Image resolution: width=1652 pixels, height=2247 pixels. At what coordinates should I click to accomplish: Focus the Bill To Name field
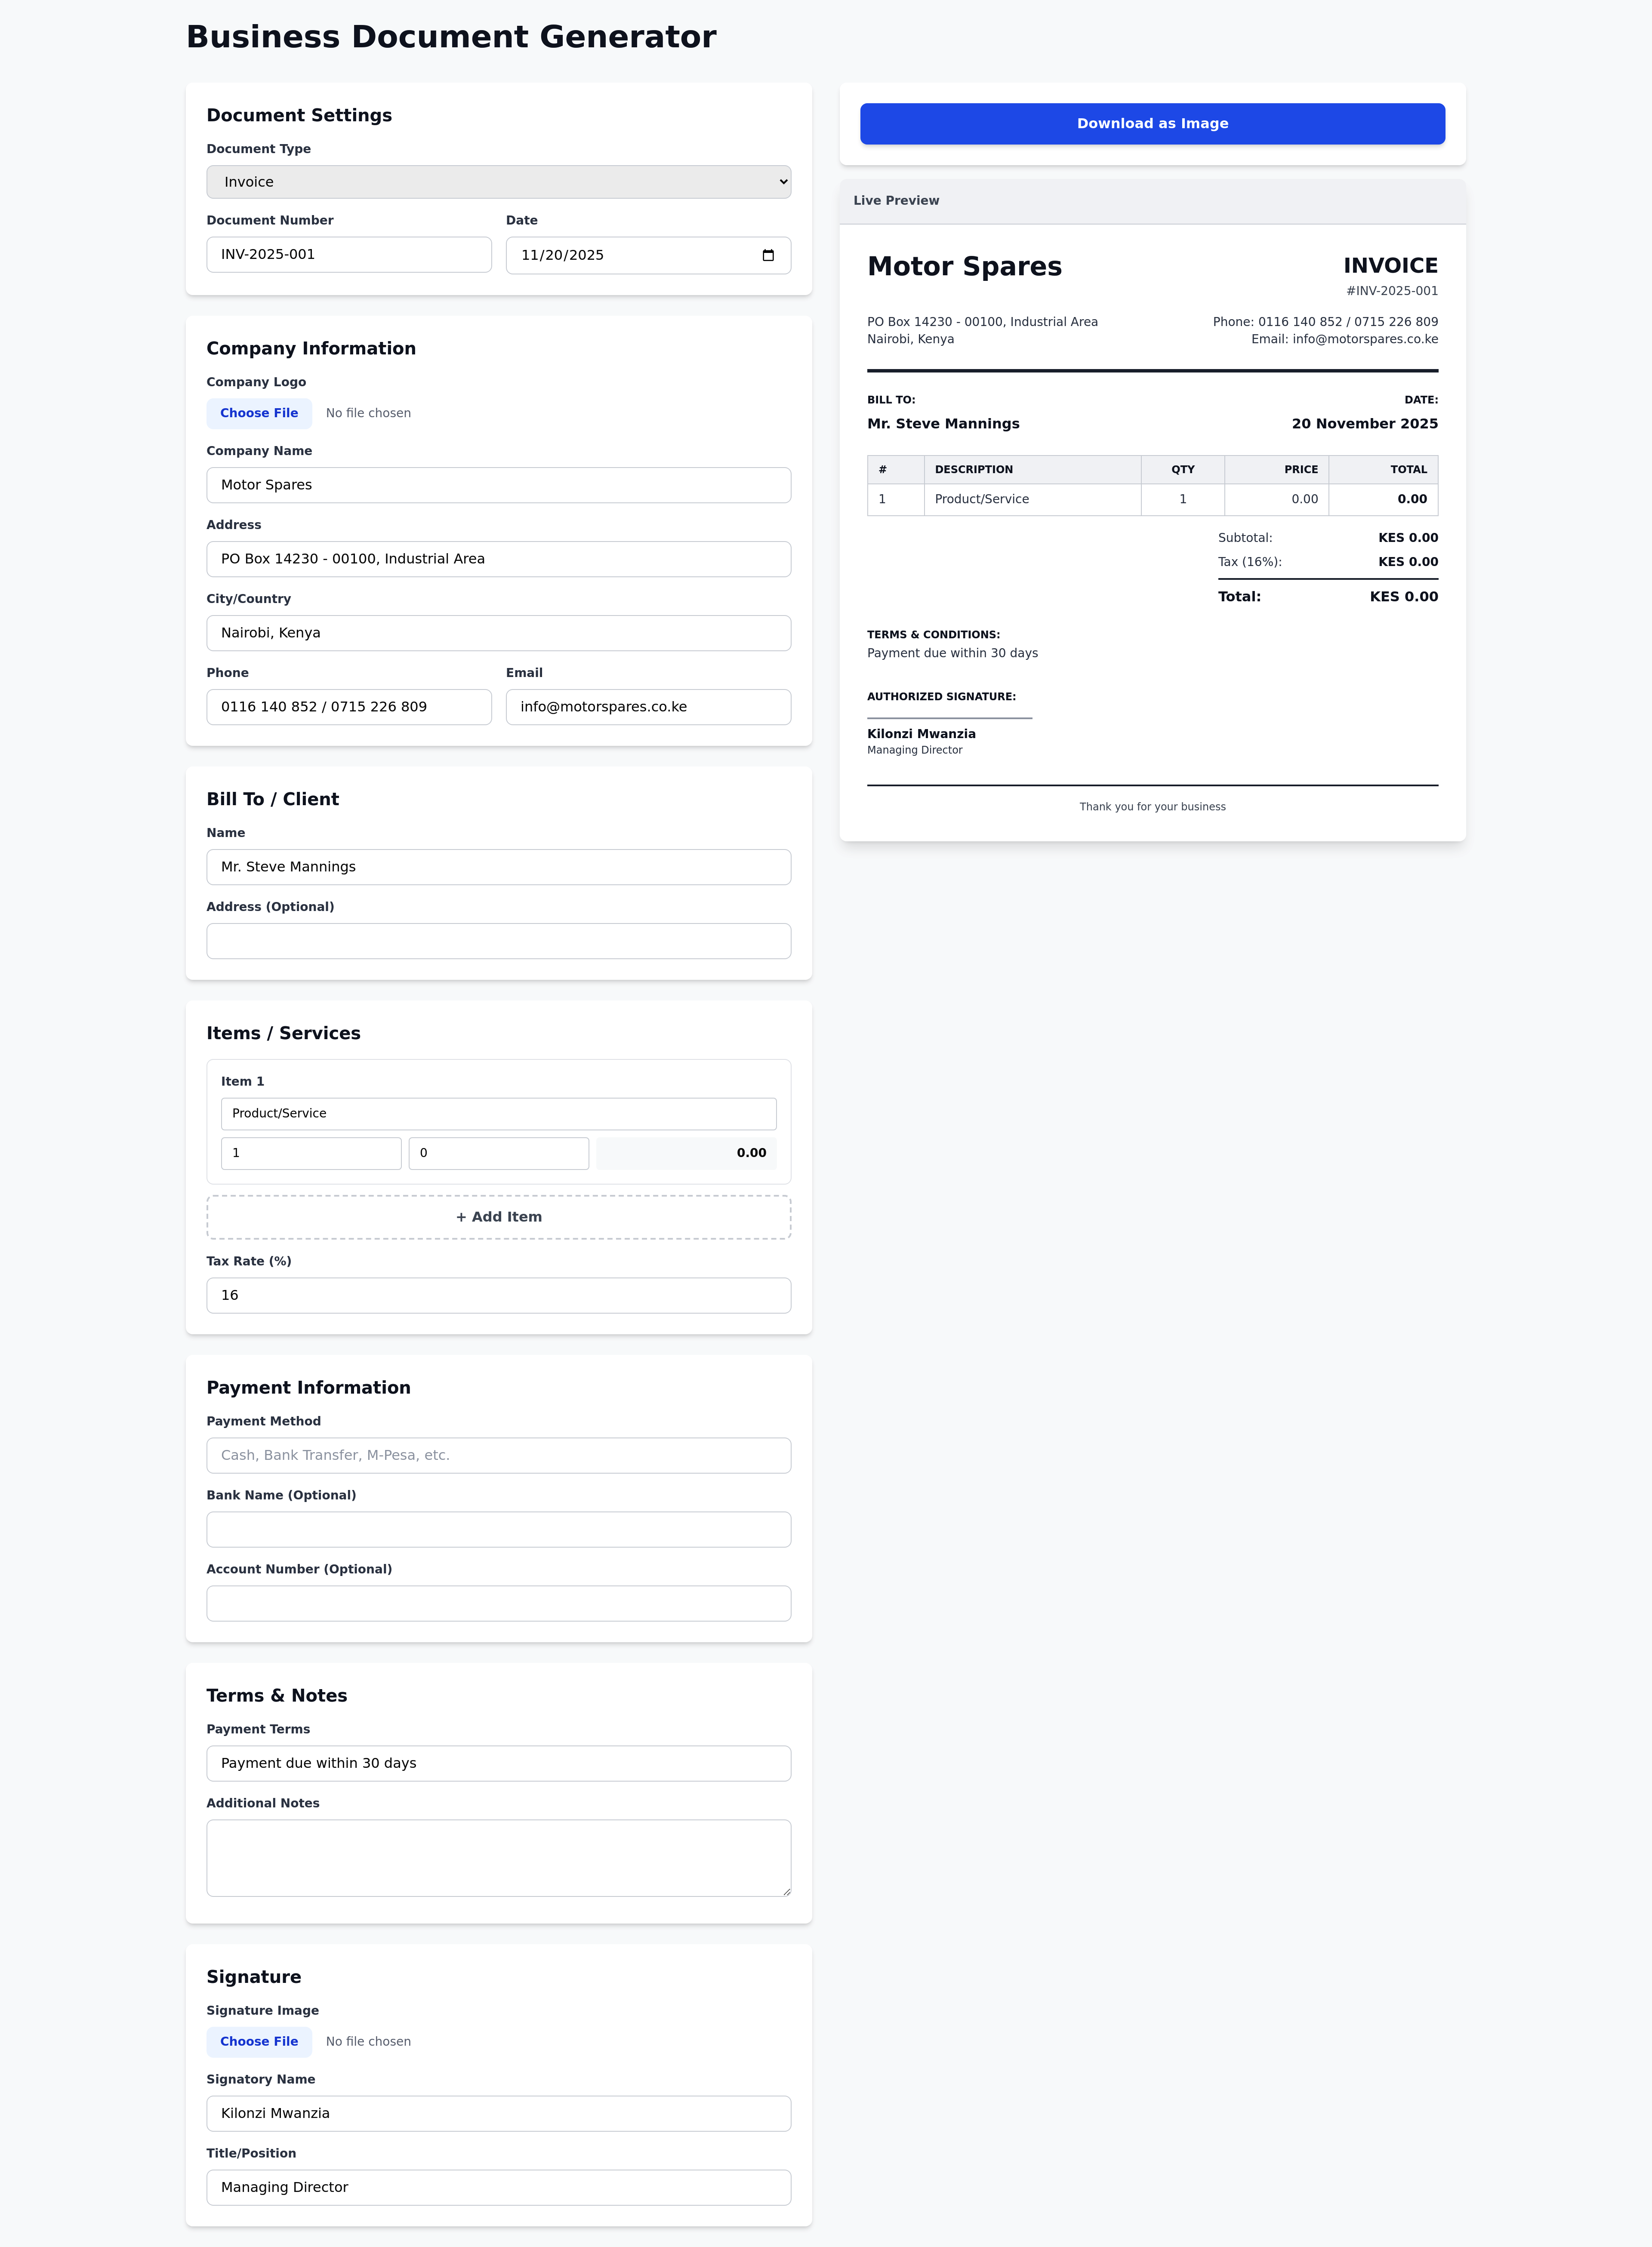[x=498, y=867]
